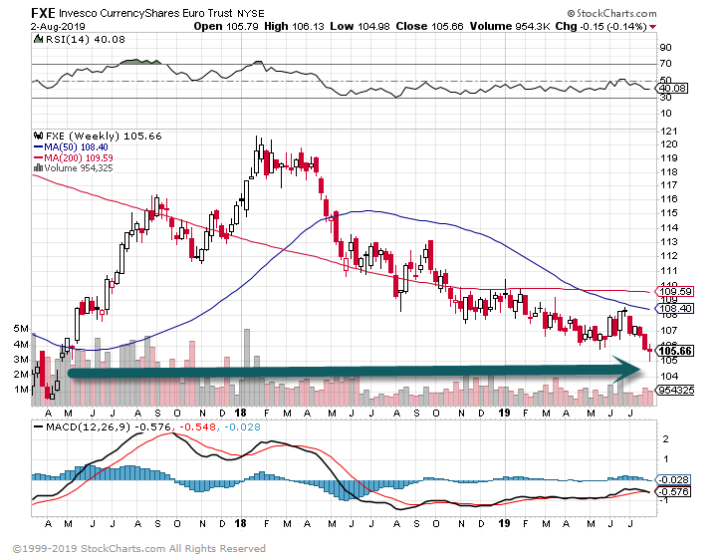Click the 104 price axis label
Image resolution: width=720 pixels, height=560 pixels.
tap(668, 377)
